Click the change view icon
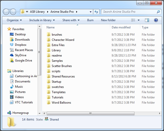Image resolution: width=164 pixels, height=131 pixels. coord(133,20)
